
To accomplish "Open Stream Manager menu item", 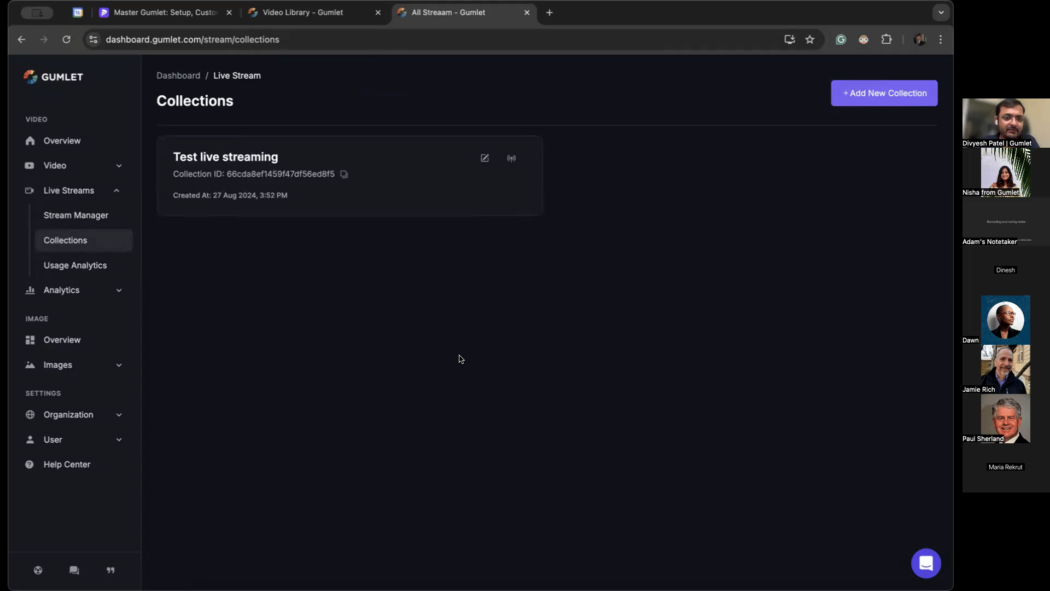I will 76,216.
